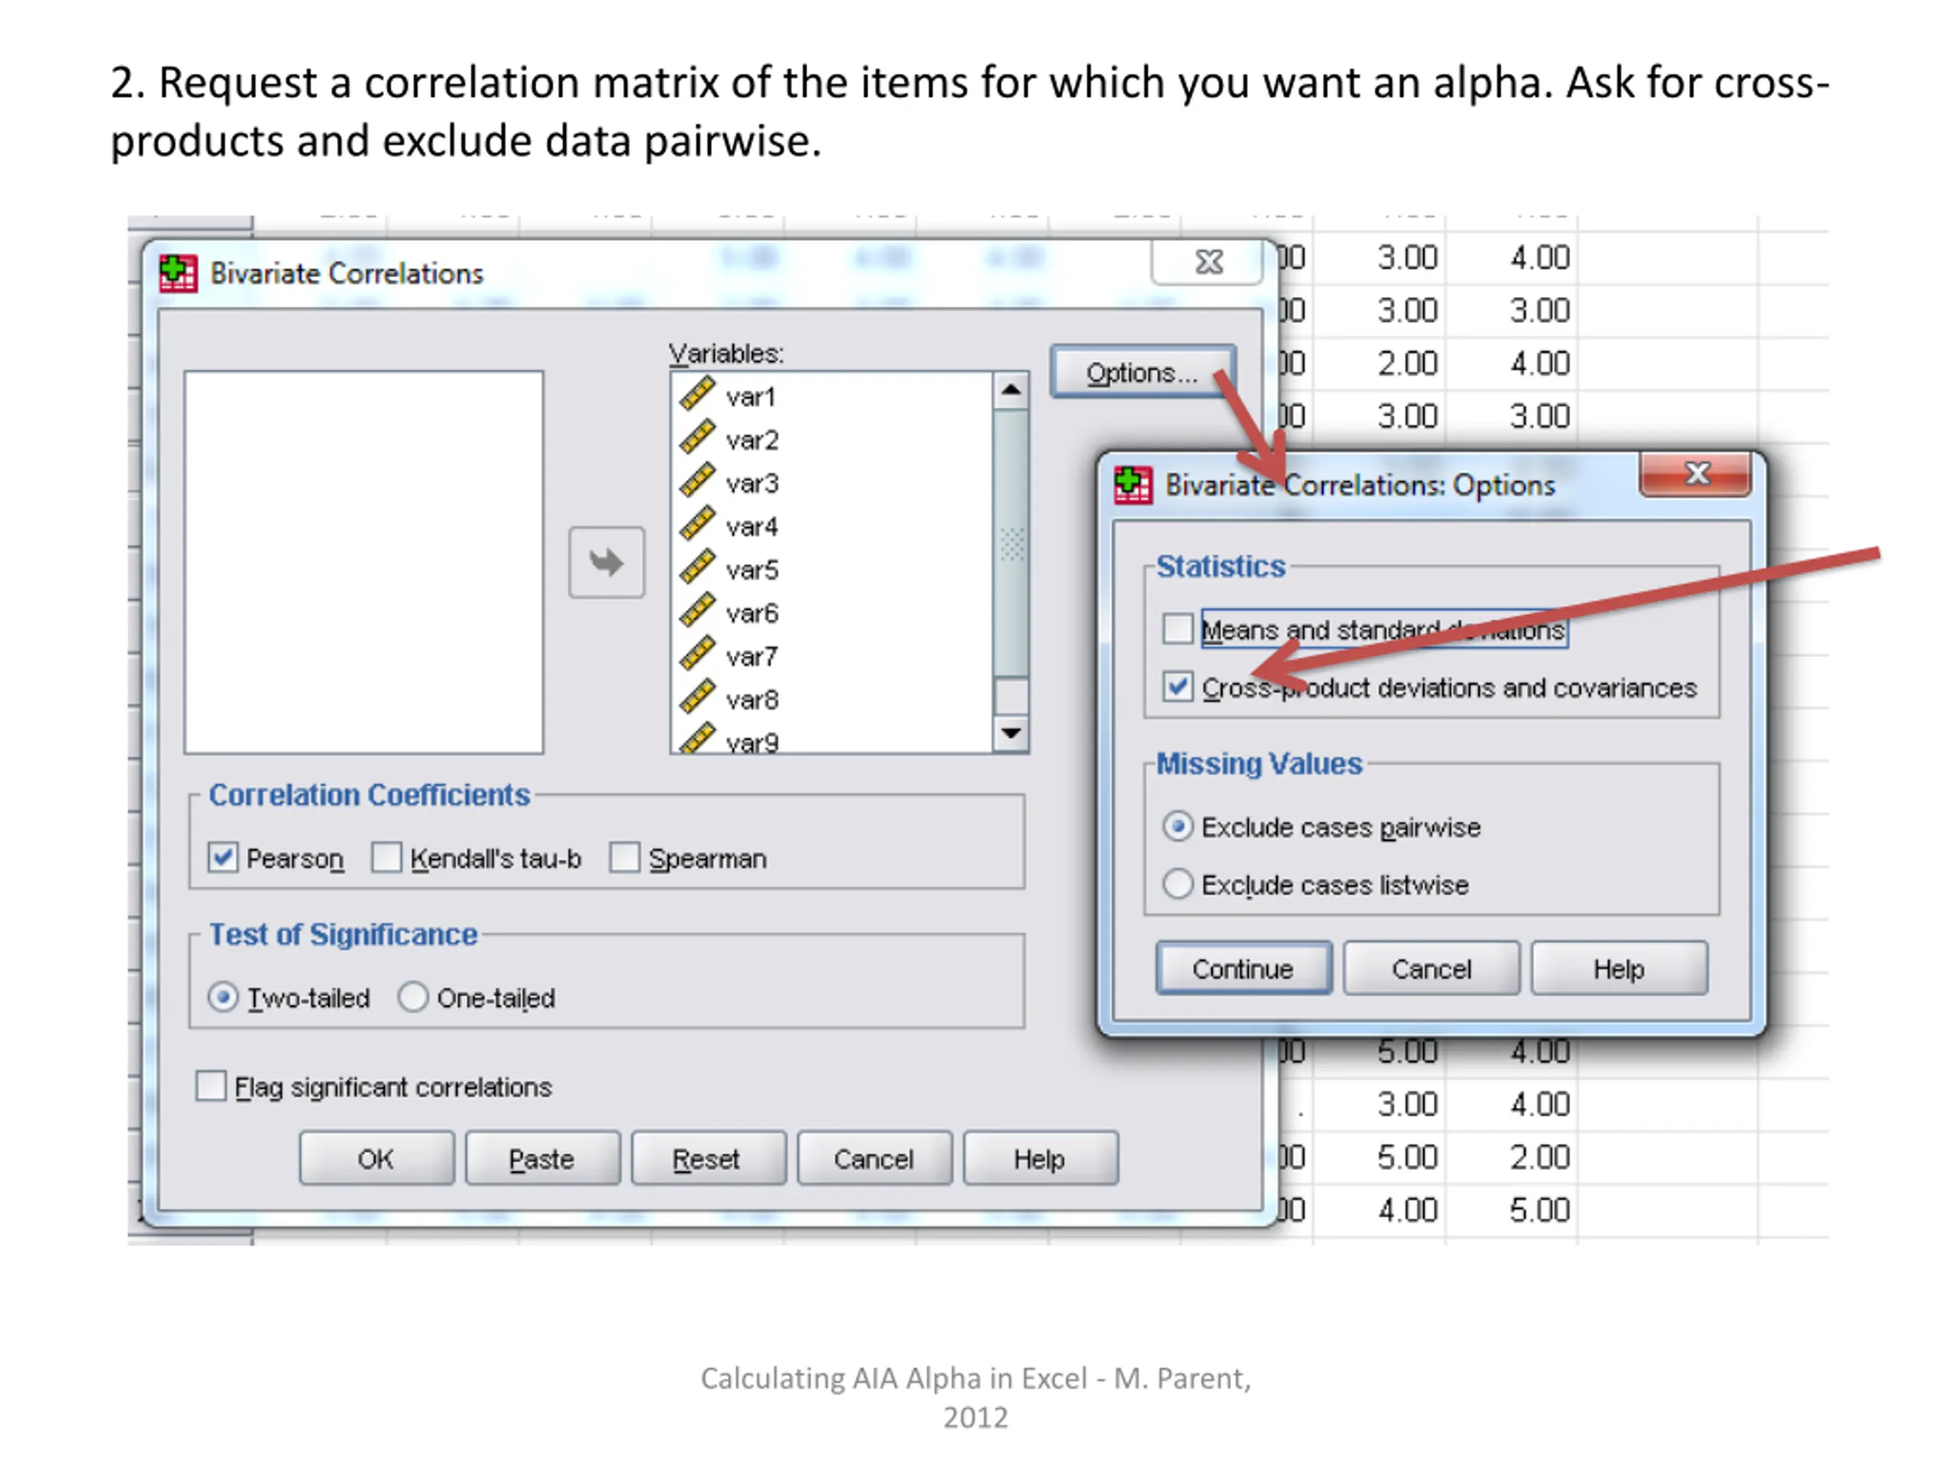This screenshot has width=1953, height=1465.
Task: Click the empty source variables list box
Action: pos(364,562)
